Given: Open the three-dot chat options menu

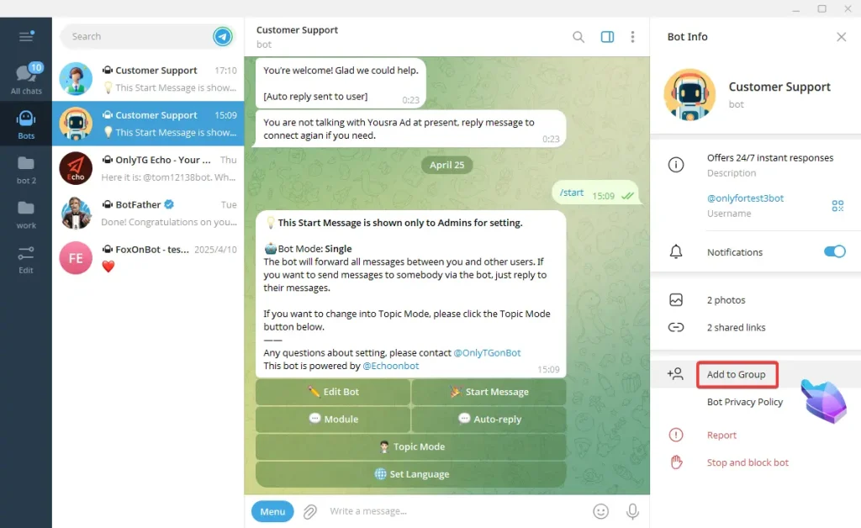Looking at the screenshot, I should pos(632,37).
